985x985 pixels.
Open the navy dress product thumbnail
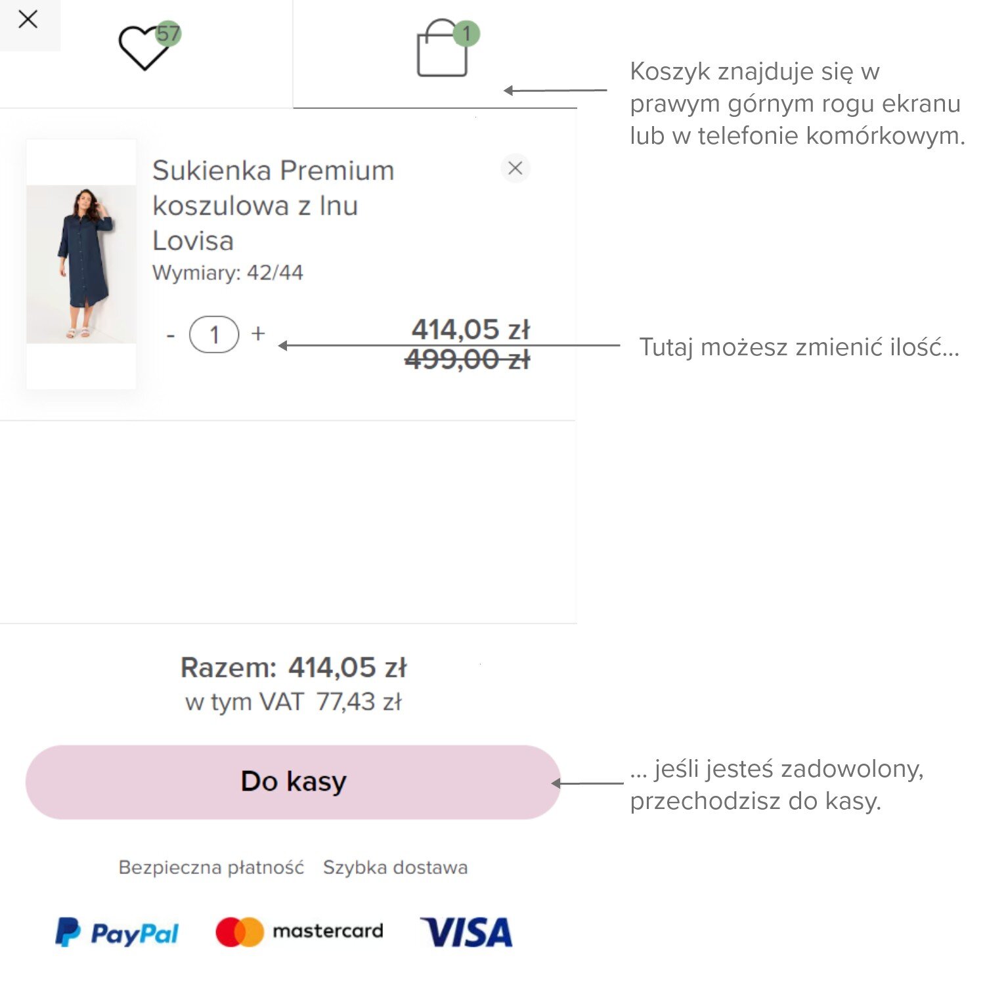[81, 264]
